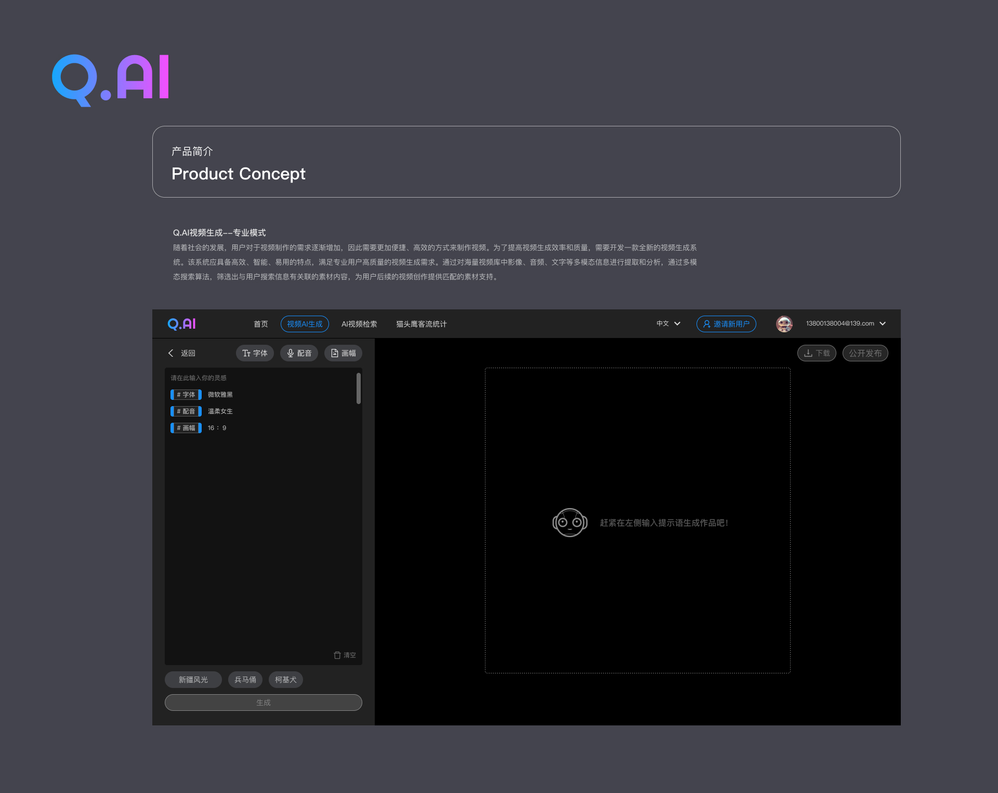Open the 字体 font settings
The width and height of the screenshot is (998, 793).
point(255,353)
